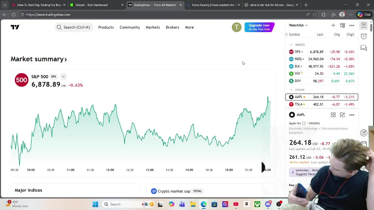Screen dimensions: 374x210
Task: Open the Copilot Chat button in Edge
Action: point(364,15)
